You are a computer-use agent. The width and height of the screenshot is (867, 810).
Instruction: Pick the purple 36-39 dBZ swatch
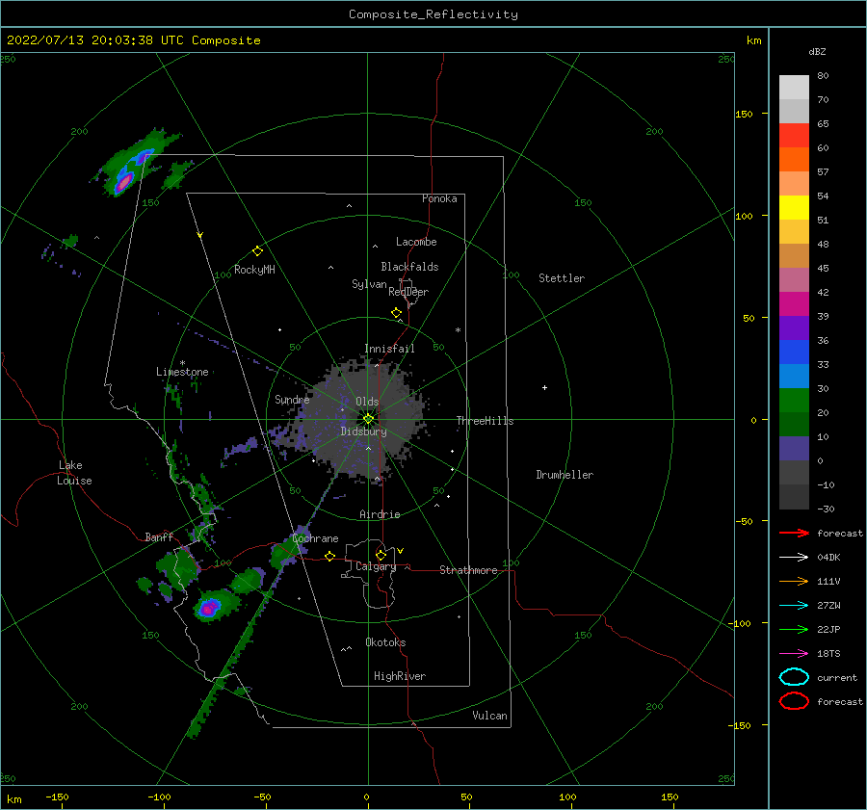pos(794,328)
